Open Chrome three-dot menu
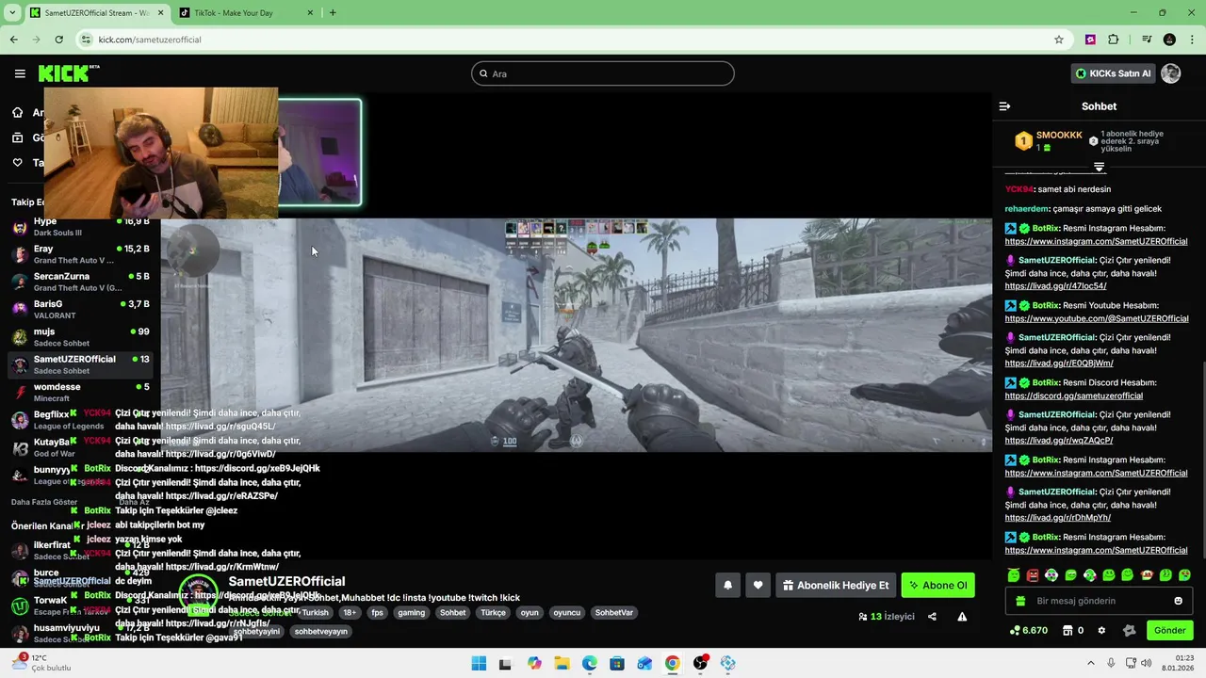 click(1192, 40)
